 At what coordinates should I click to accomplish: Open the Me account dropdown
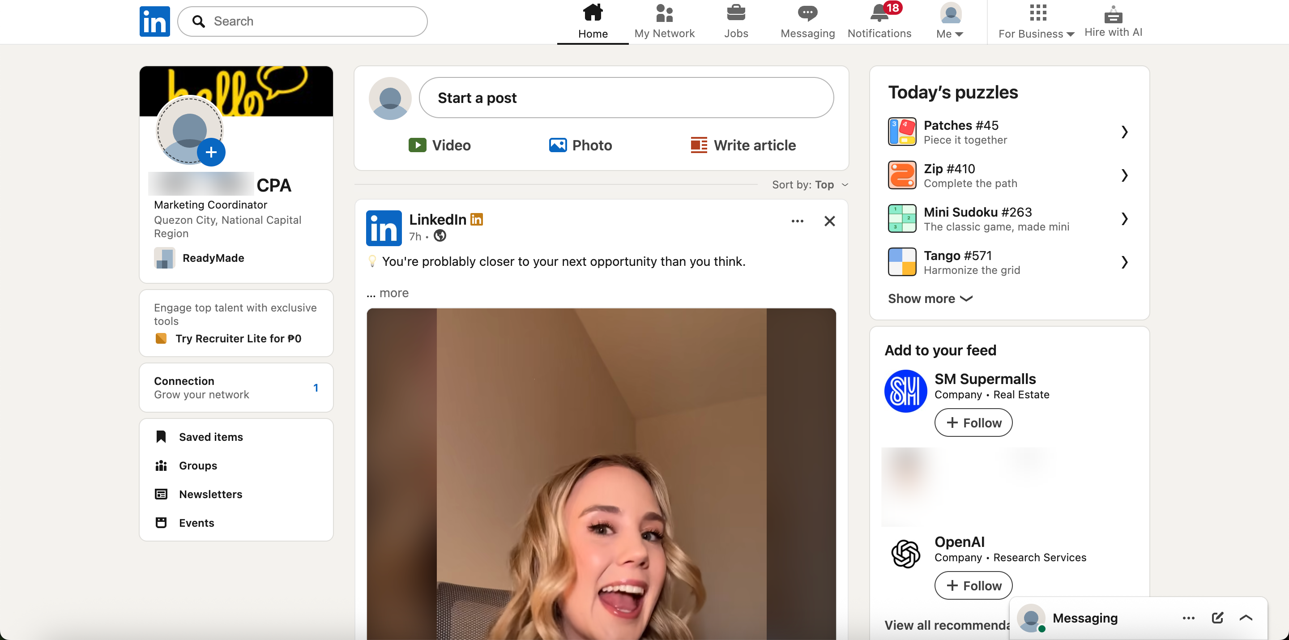pyautogui.click(x=950, y=21)
